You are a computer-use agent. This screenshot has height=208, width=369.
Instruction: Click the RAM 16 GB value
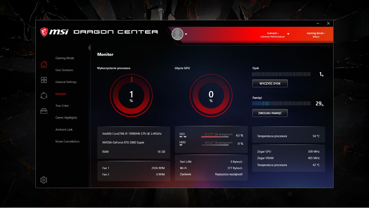[x=161, y=152]
